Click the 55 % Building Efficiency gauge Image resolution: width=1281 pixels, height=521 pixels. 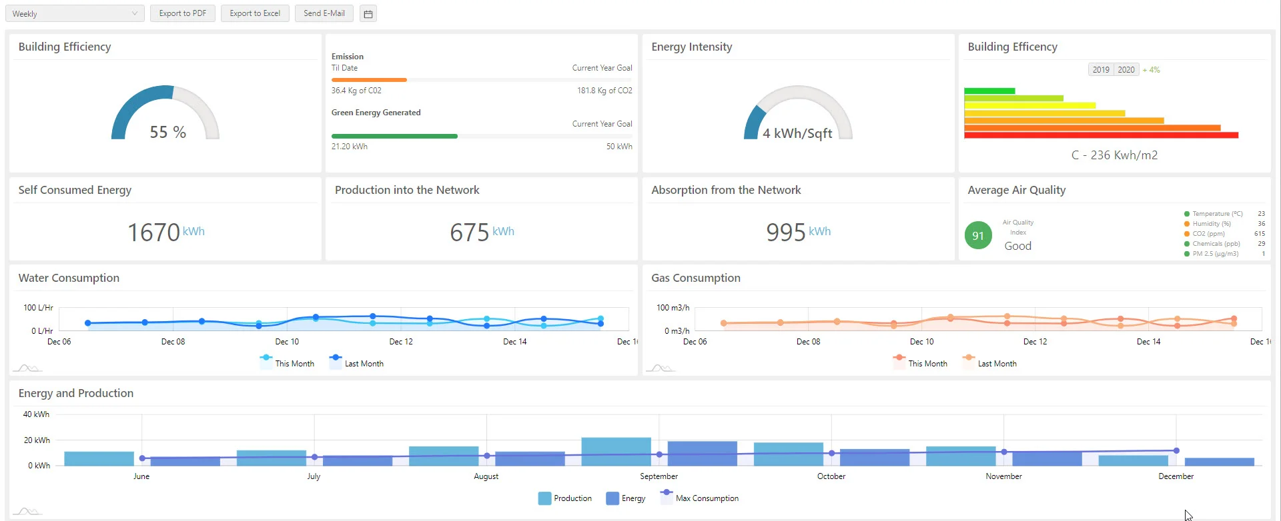pos(165,112)
